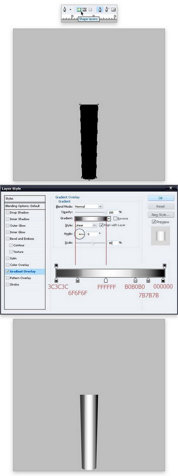178x476 pixels.
Task: Click the Reset button
Action: tap(161, 206)
